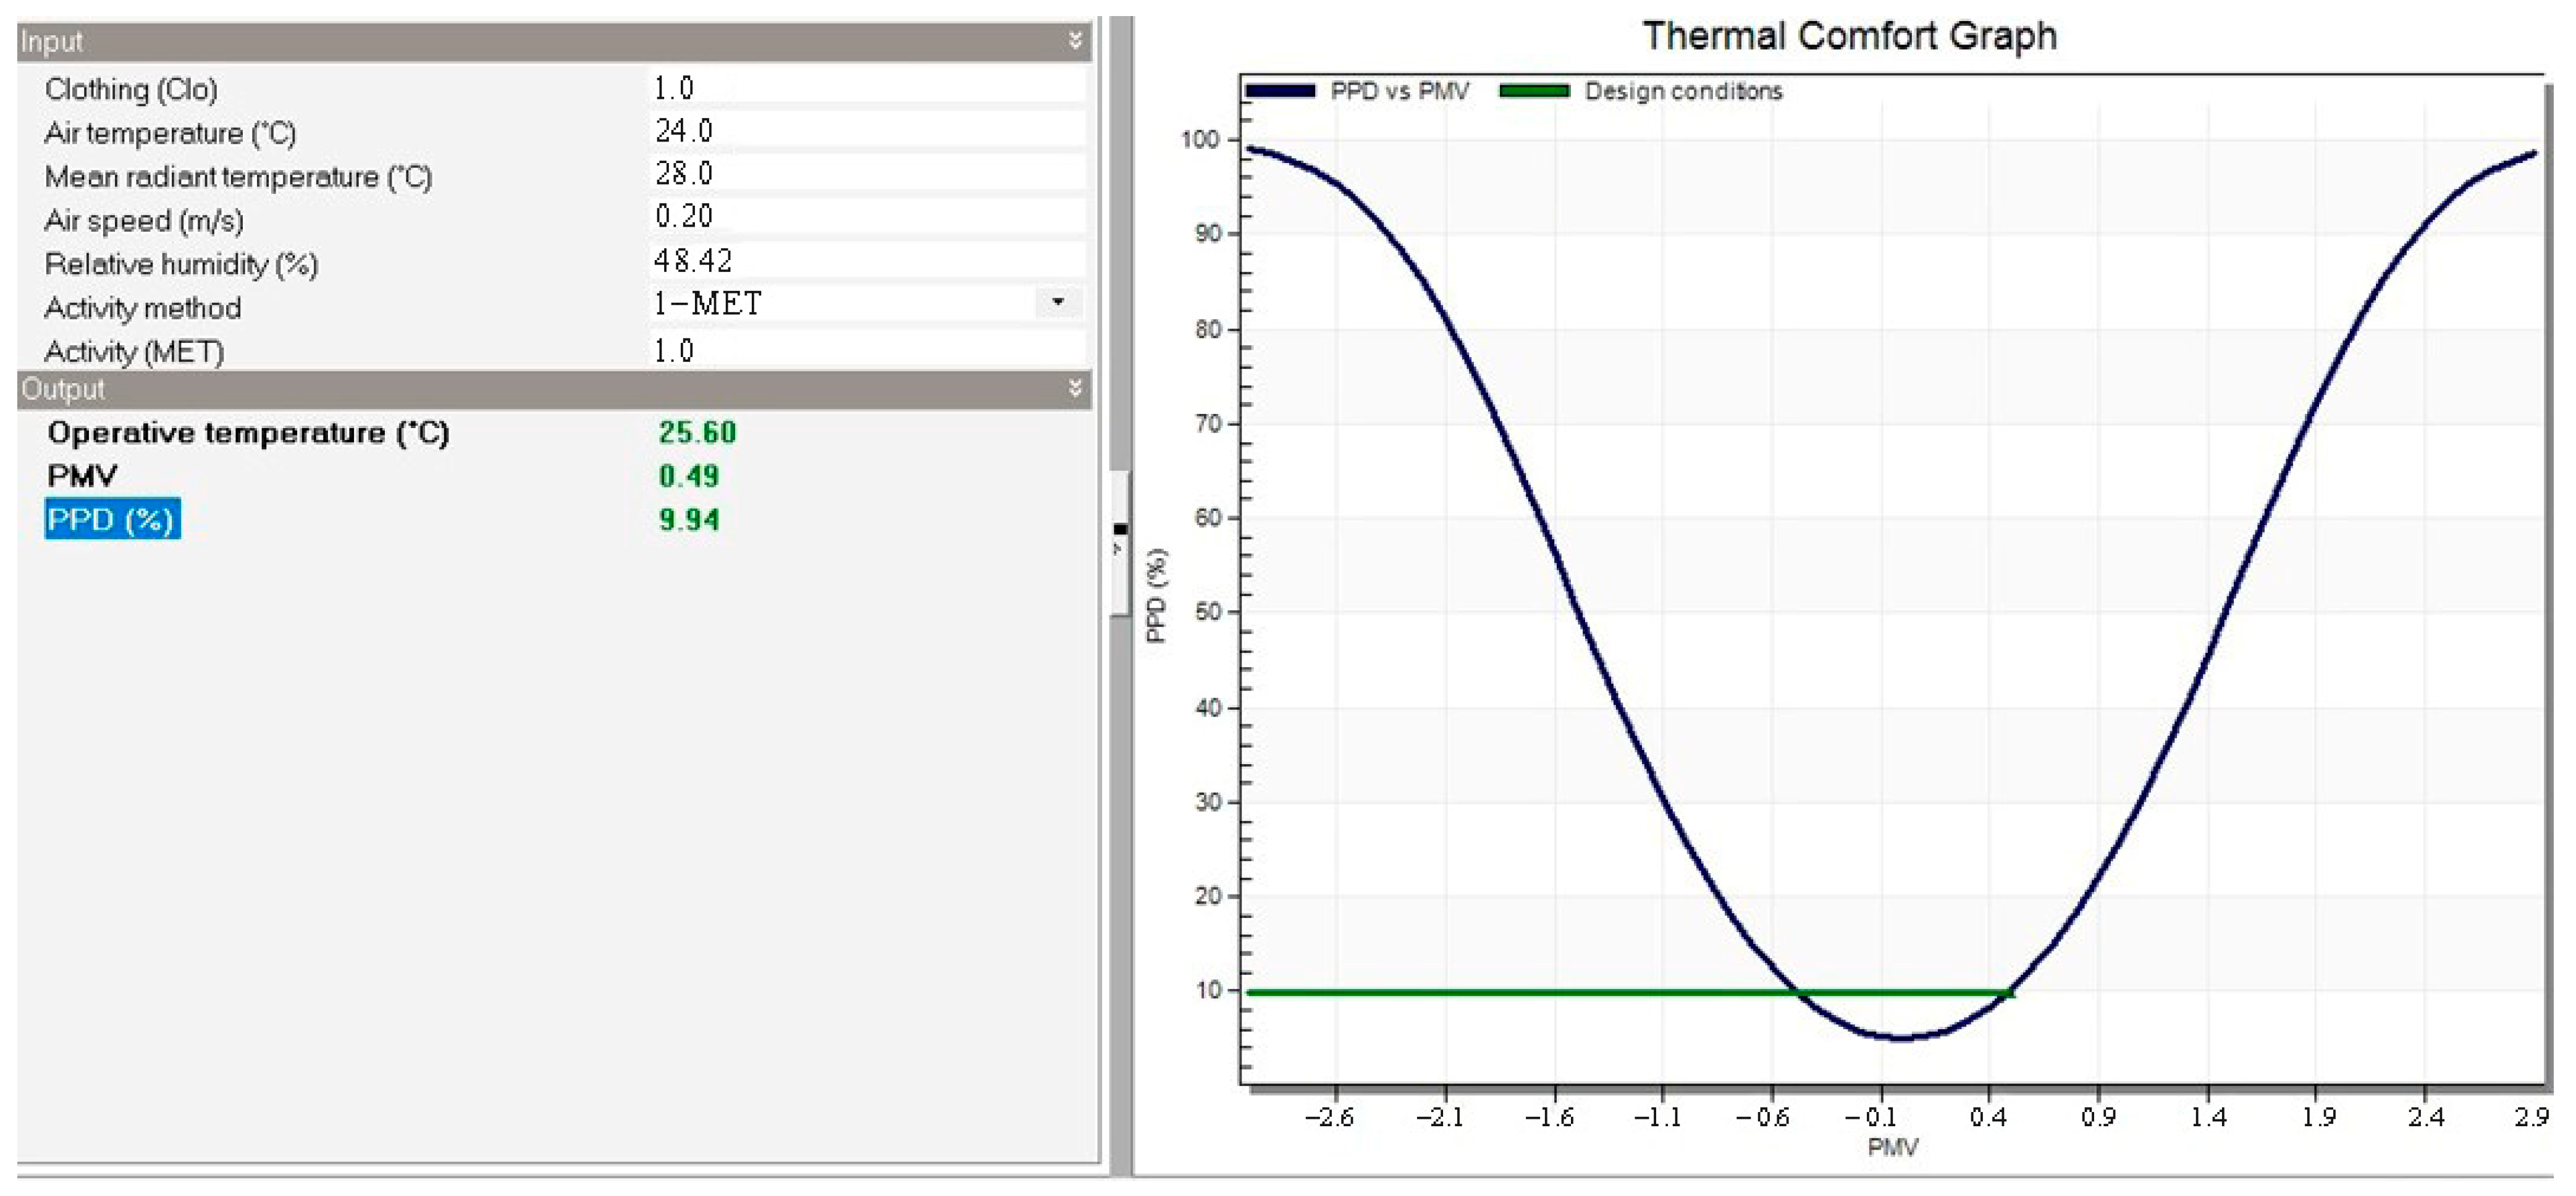Click the Air speed value field
2576x1196 pixels.
pos(865,217)
